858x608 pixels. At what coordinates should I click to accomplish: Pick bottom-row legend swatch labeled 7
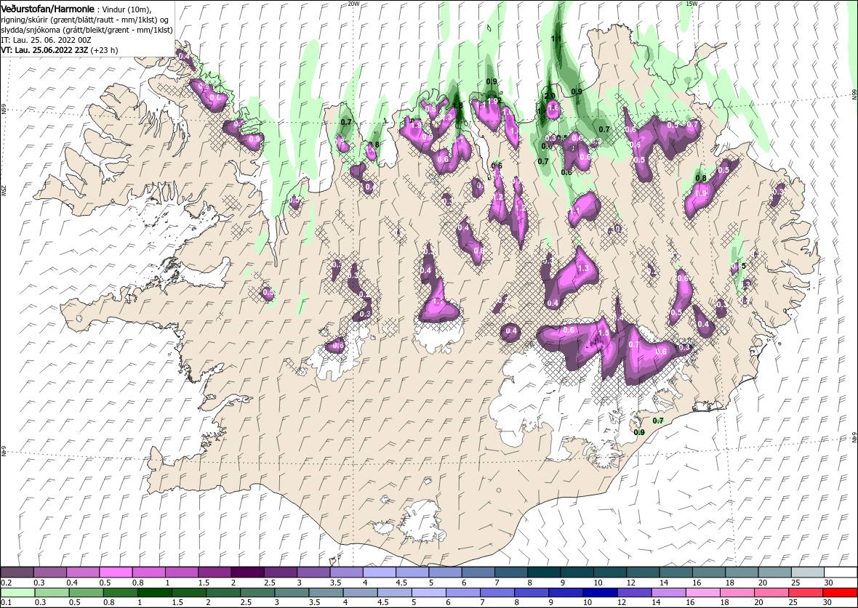(x=497, y=593)
